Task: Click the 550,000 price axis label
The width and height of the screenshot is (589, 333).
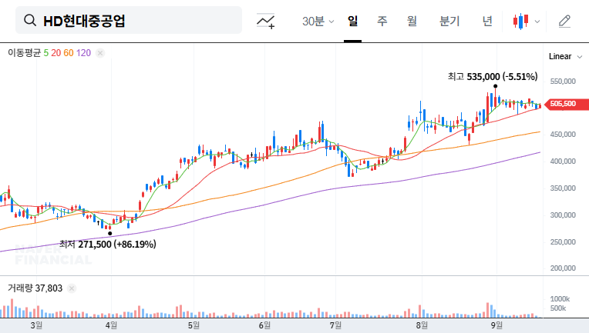Action: coord(563,82)
